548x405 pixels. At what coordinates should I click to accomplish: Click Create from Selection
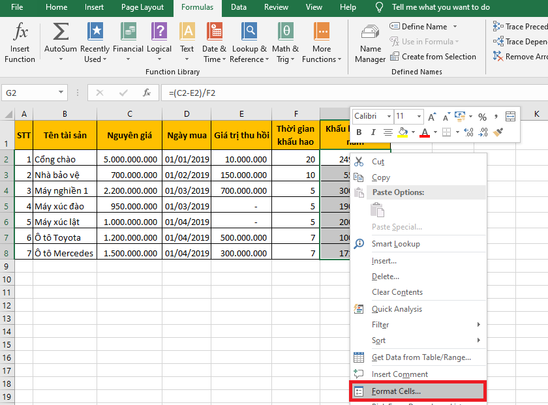[433, 57]
